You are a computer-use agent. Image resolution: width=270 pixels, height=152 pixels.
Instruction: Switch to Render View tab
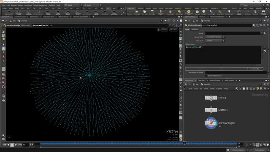34,17
